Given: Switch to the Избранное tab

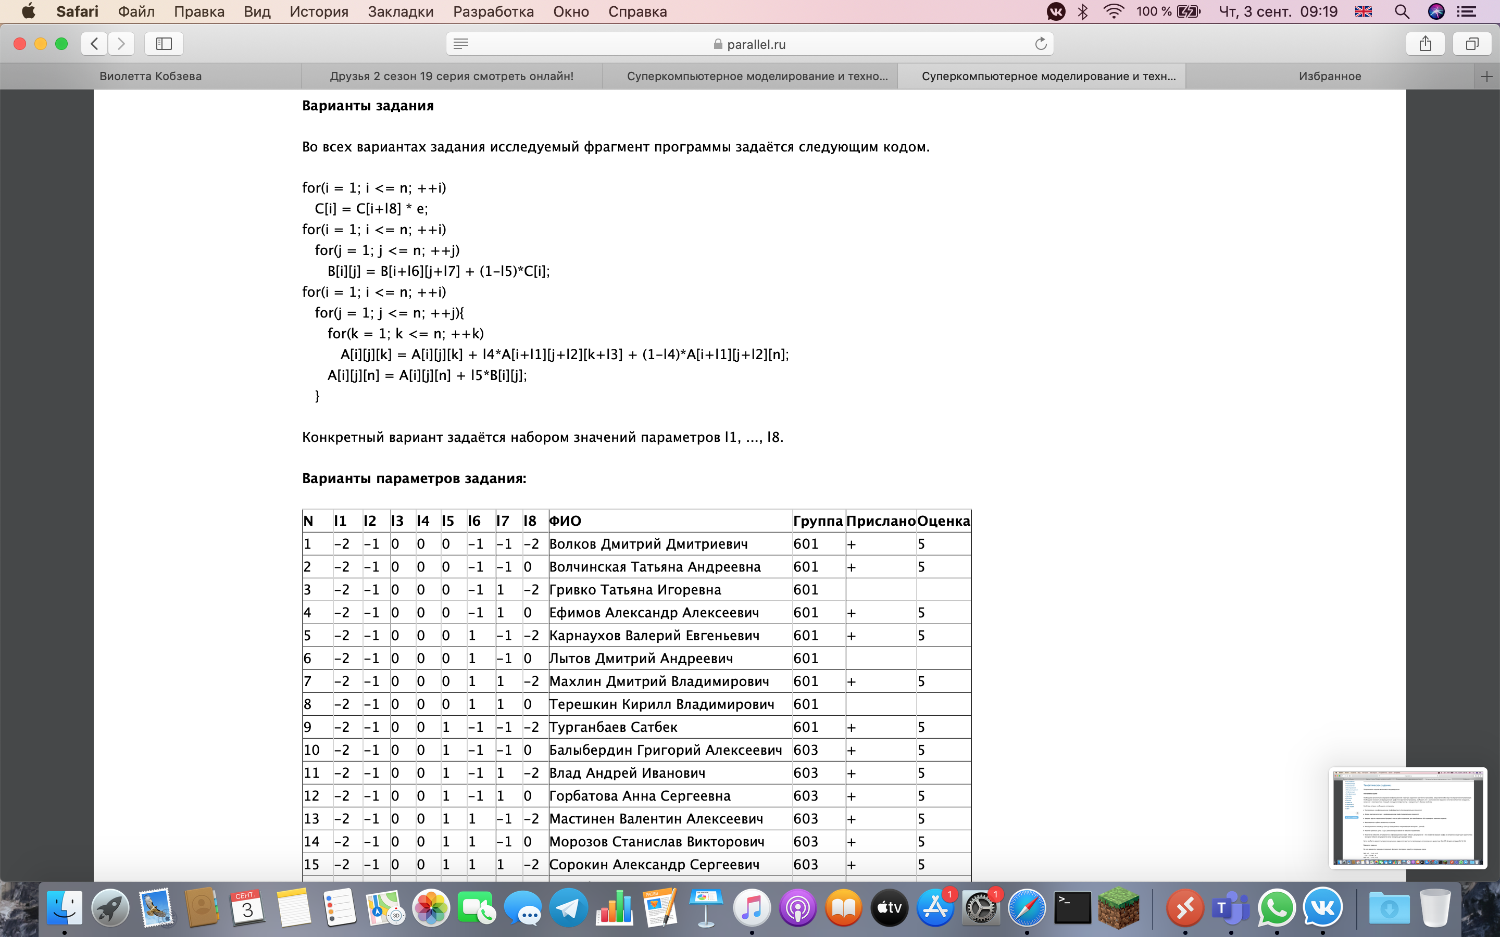Looking at the screenshot, I should pos(1330,76).
